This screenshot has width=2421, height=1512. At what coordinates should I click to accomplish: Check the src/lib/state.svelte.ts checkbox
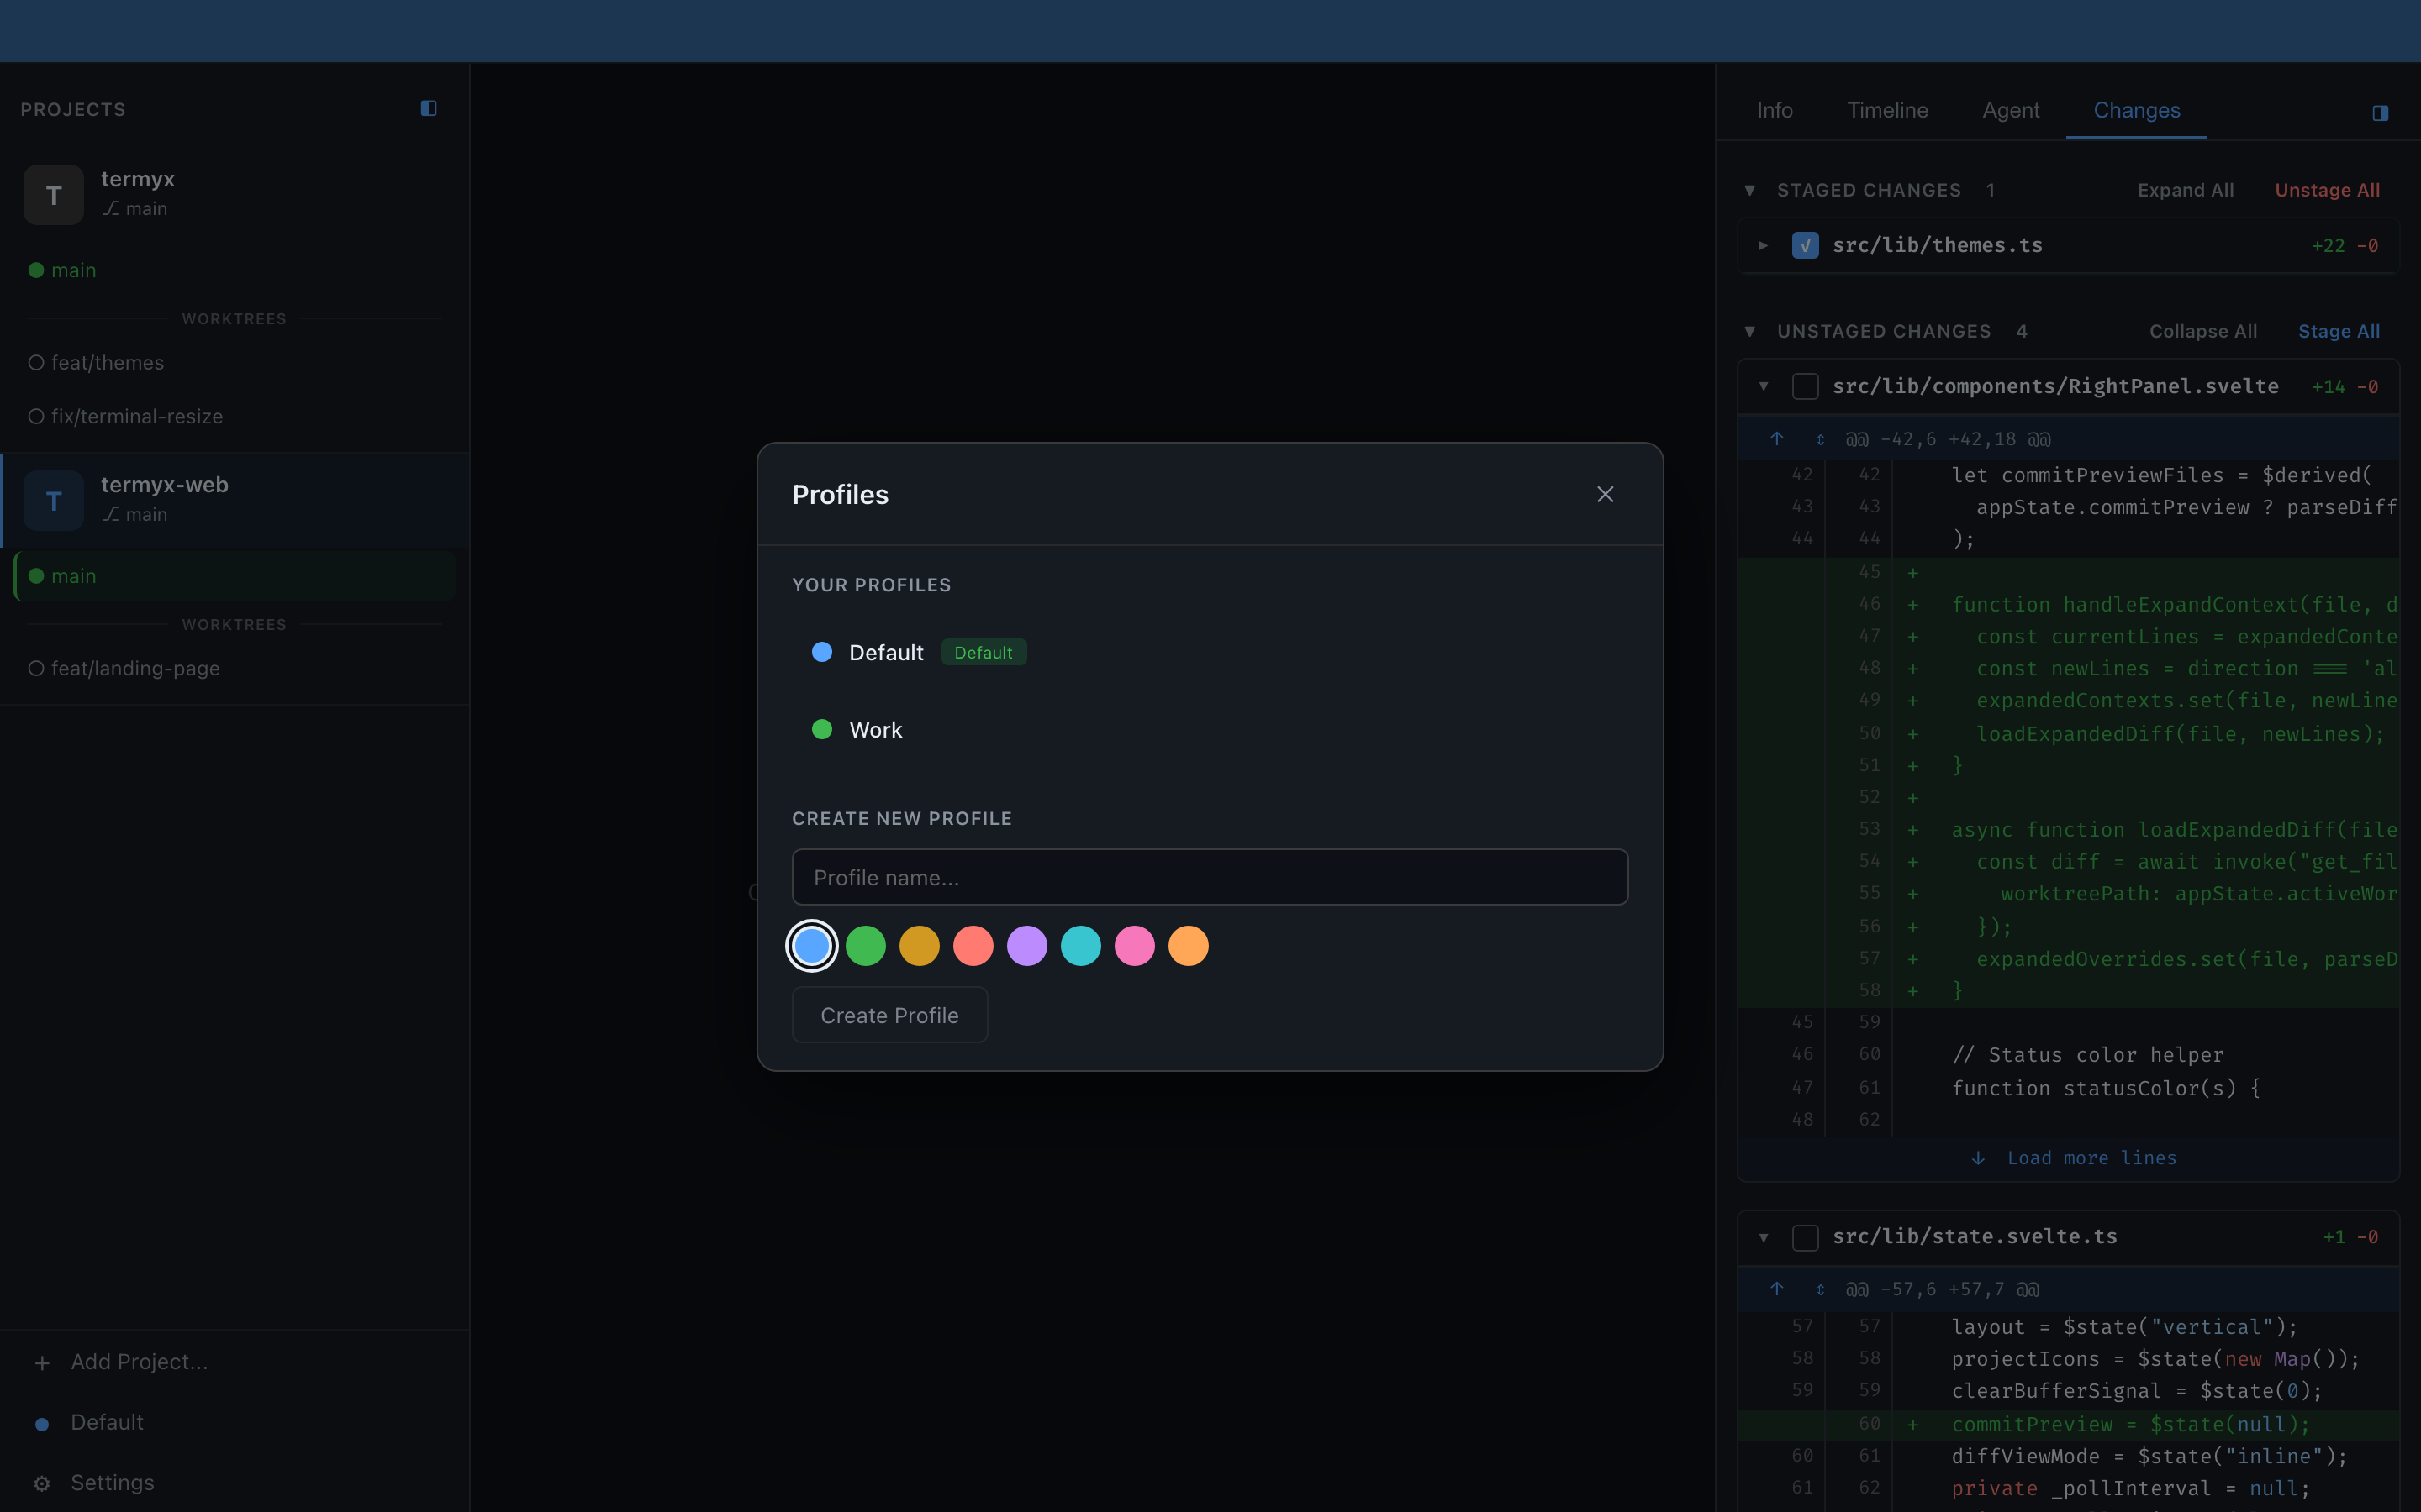coord(1805,1237)
